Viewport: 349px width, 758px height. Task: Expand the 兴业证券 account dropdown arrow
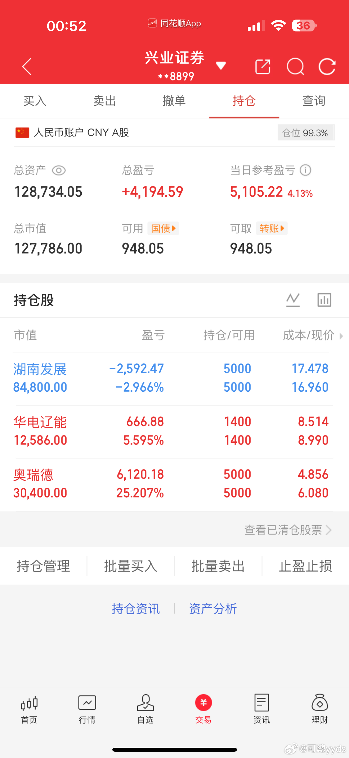(x=221, y=66)
